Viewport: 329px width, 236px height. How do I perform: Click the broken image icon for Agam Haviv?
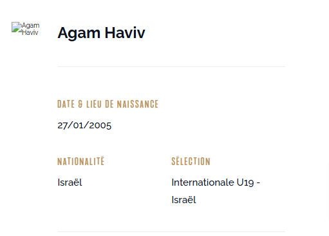click(x=17, y=27)
